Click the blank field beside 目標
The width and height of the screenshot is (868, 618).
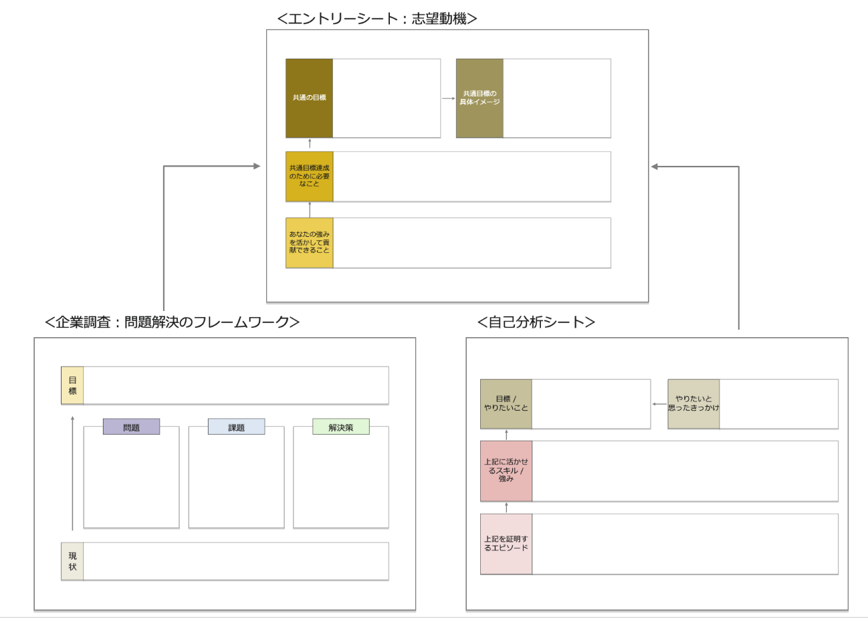tap(236, 385)
